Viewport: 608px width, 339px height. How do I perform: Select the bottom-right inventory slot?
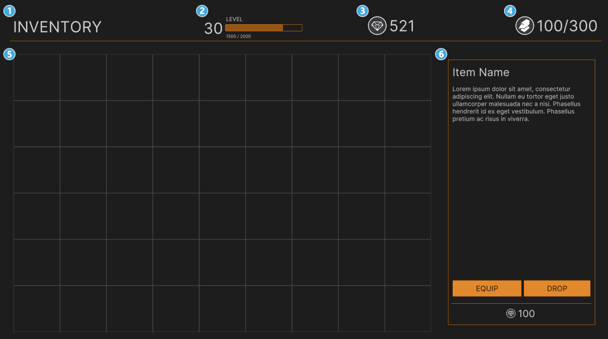pyautogui.click(x=408, y=309)
